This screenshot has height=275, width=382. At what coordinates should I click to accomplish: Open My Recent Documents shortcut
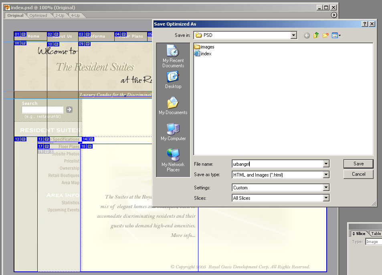(173, 56)
